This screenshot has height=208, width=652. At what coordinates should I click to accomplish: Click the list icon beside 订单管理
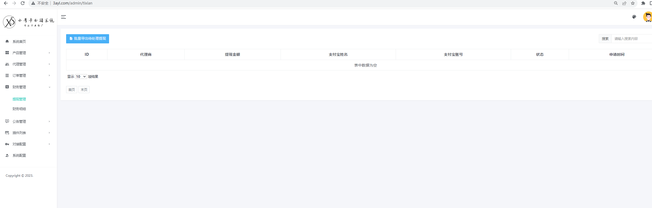(x=7, y=75)
